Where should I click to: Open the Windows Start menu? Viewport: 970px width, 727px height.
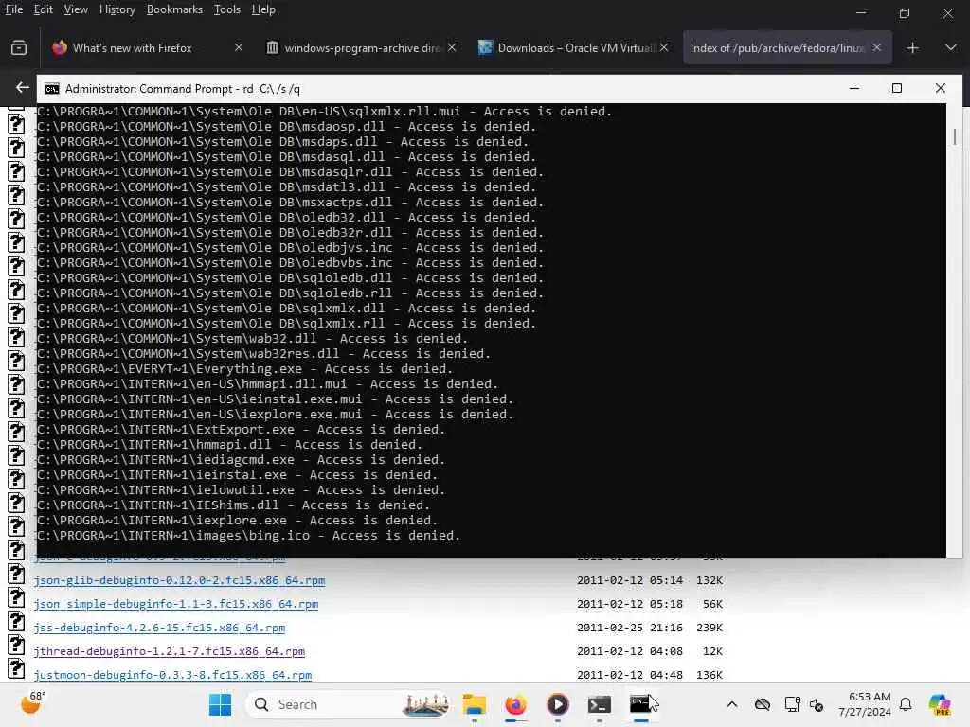220,704
